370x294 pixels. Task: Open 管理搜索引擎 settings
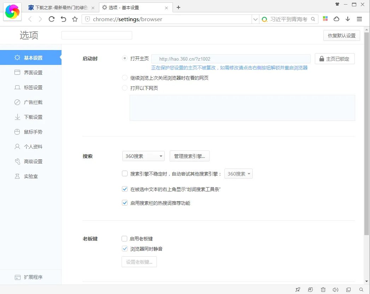(x=189, y=156)
